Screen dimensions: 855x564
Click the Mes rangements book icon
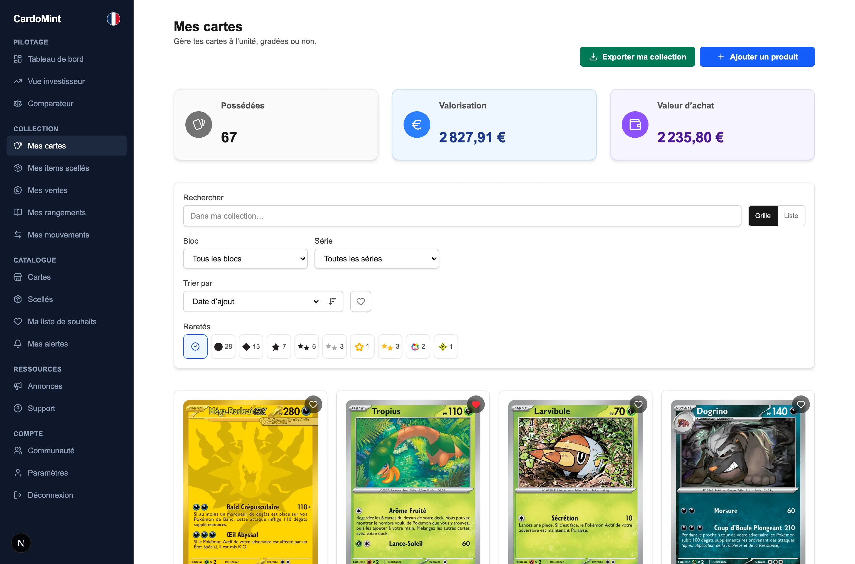(18, 212)
